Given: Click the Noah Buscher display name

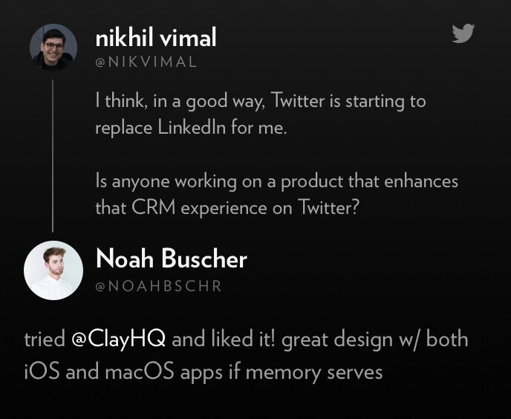Looking at the screenshot, I should tap(171, 259).
